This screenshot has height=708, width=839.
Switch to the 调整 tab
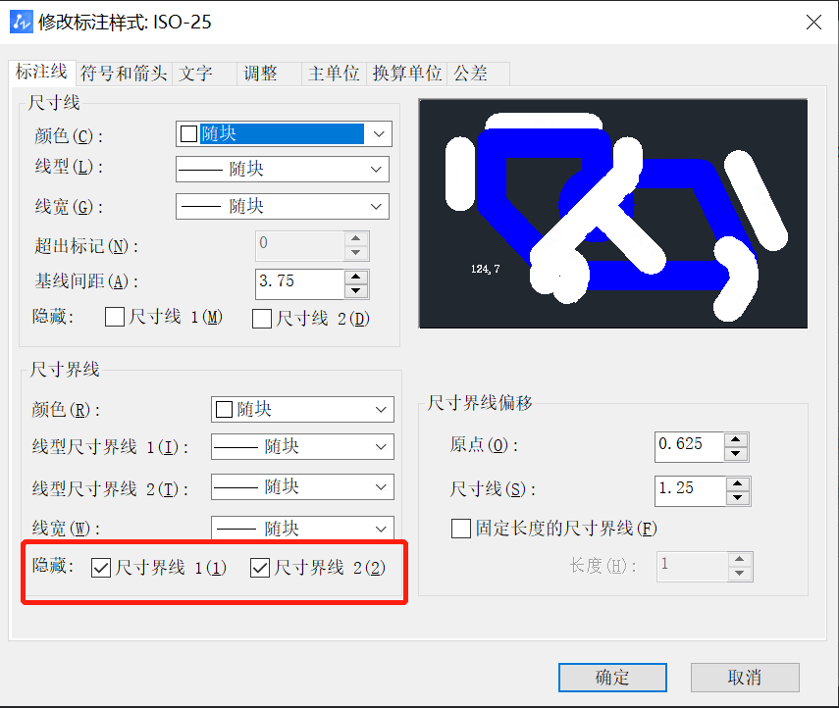click(269, 74)
